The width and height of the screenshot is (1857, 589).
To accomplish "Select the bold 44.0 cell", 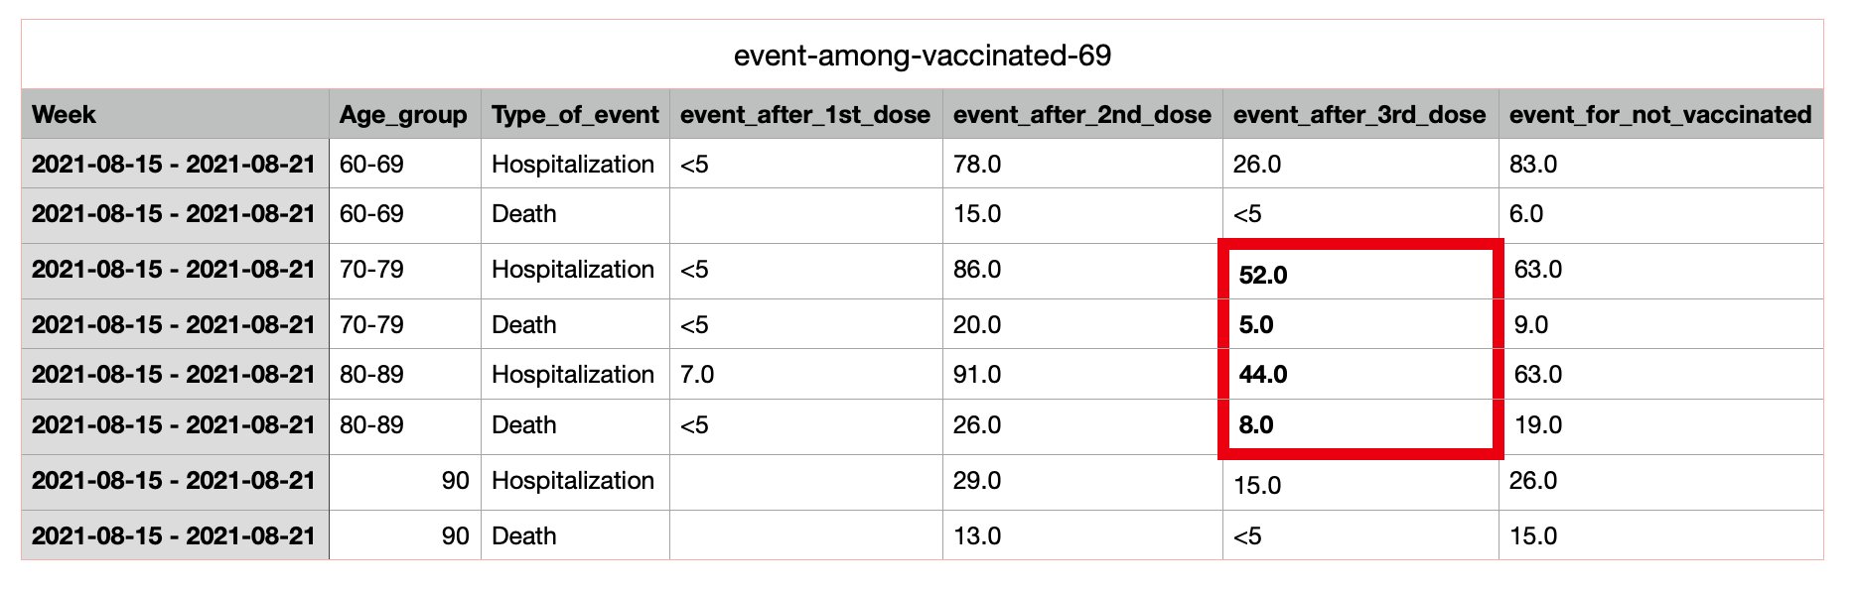I will tap(1263, 375).
